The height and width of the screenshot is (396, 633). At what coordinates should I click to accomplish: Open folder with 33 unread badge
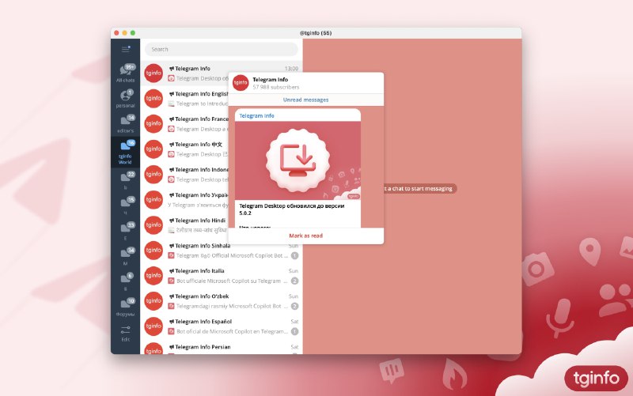(126, 231)
